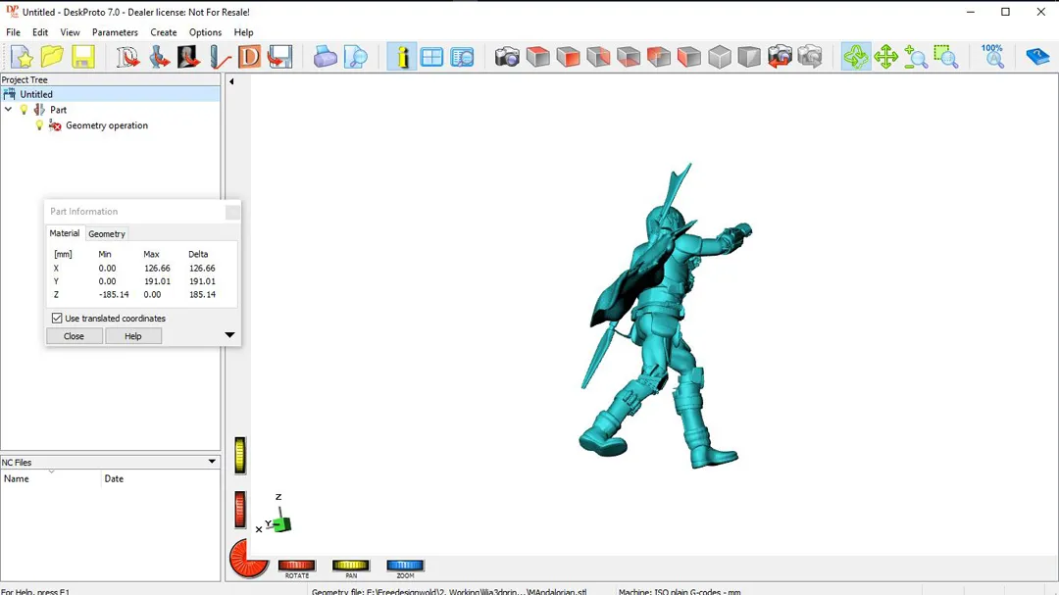Click the vertical red thumbwheel
This screenshot has height=595, width=1059.
pos(240,509)
